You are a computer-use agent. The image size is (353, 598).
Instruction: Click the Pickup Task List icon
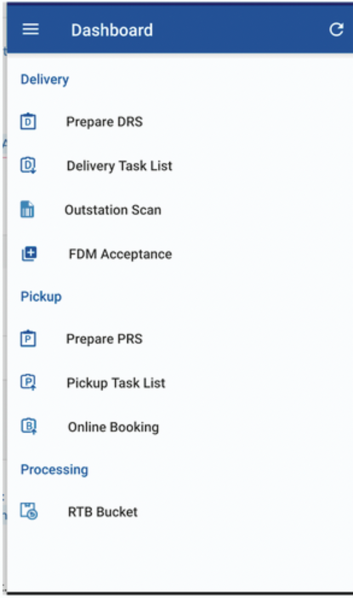click(28, 383)
